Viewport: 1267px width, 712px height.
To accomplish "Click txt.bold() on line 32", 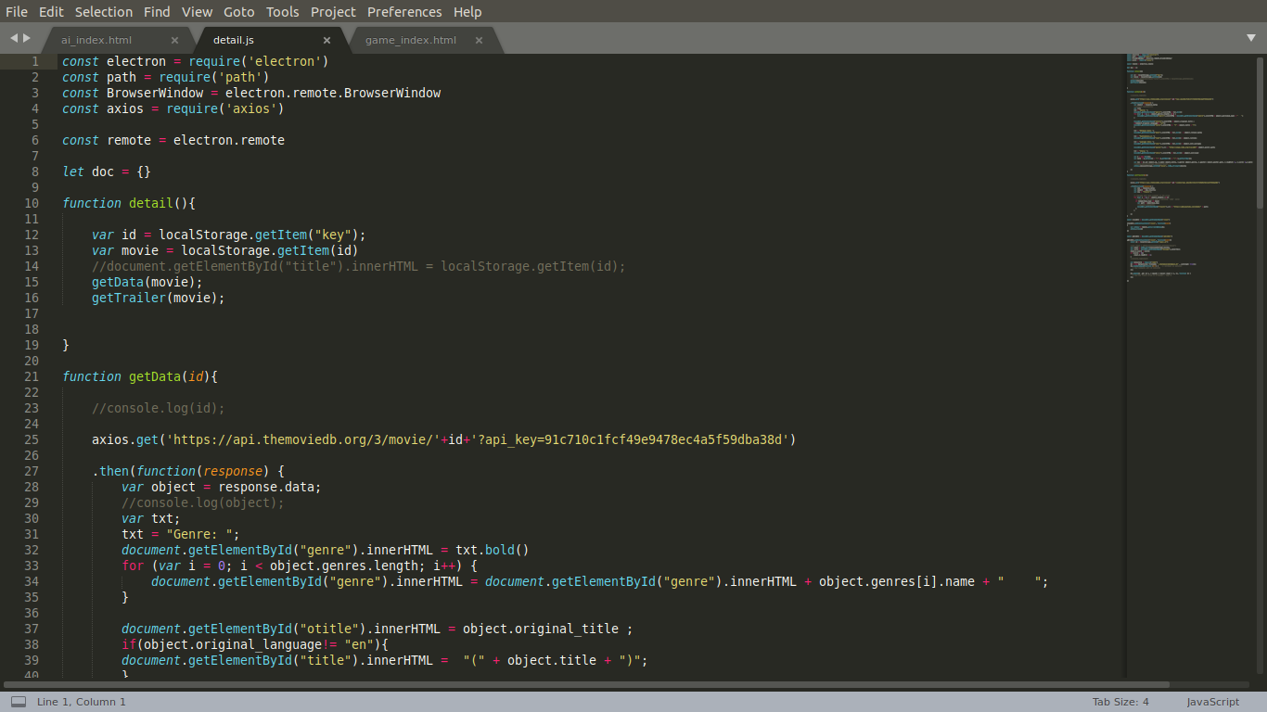I will [x=493, y=550].
